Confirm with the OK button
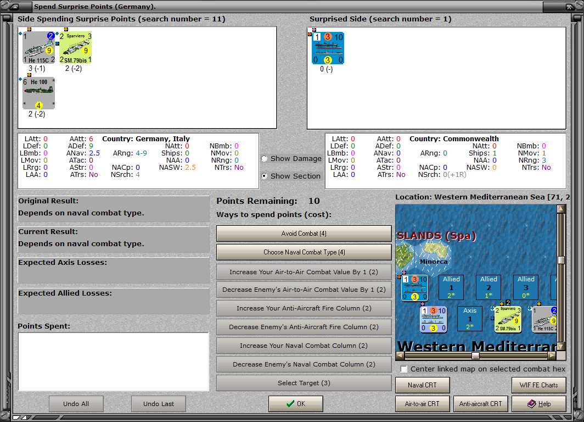Viewport: 584px width, 422px height. coord(296,404)
